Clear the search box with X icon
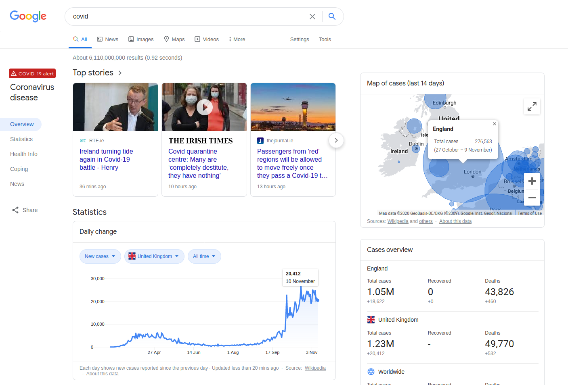 [312, 17]
